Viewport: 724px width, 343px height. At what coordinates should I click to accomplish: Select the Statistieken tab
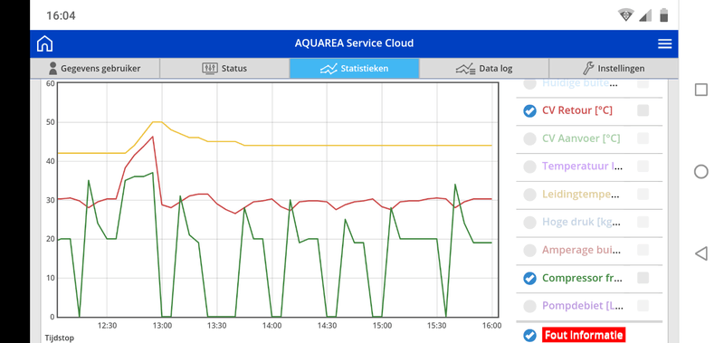354,68
